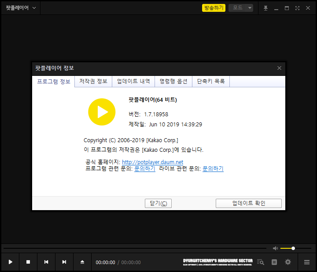Viewport: 317px width, 272px height.
Task: Expand the 모드 dropdown arrow
Action: [x=250, y=8]
